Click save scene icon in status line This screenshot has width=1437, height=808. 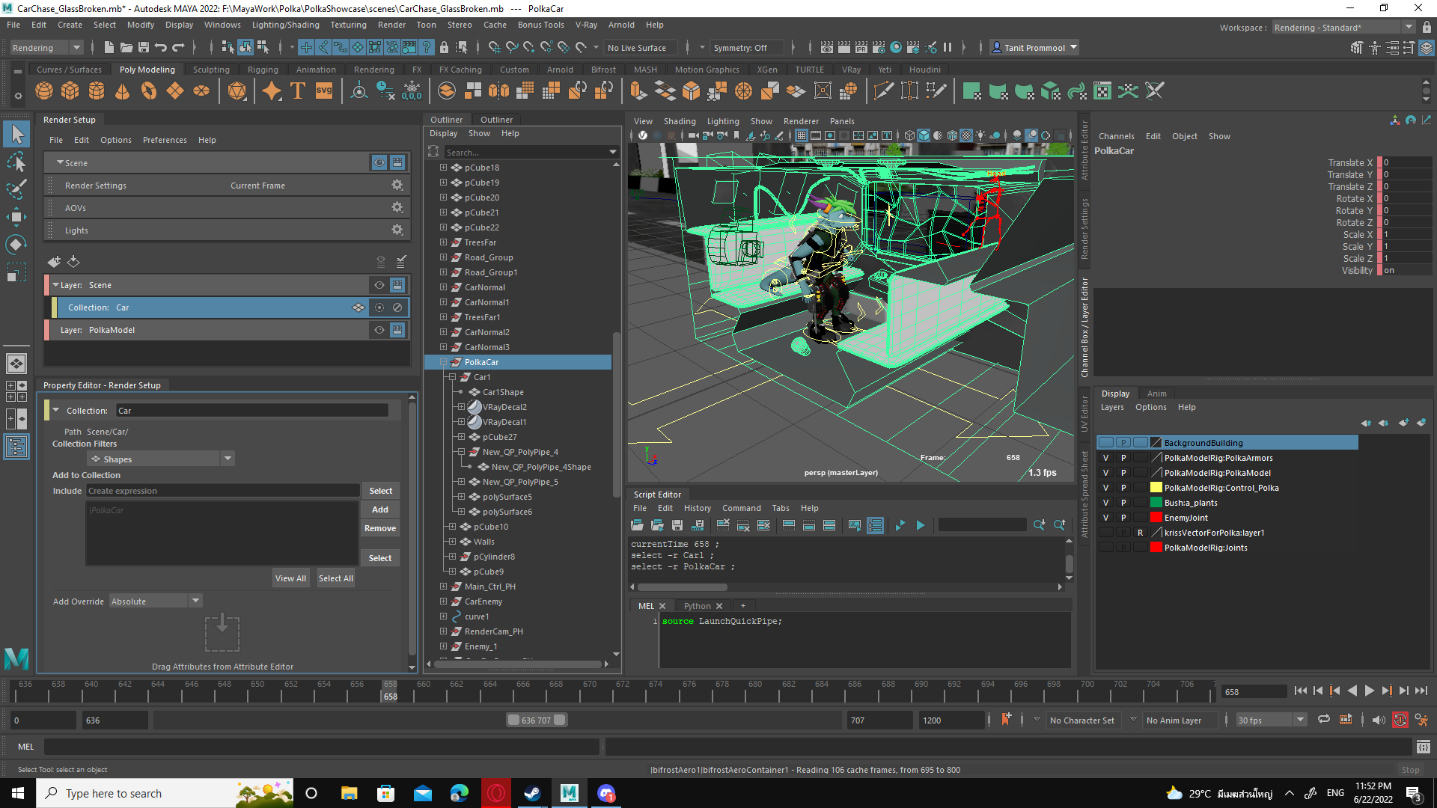(x=144, y=47)
